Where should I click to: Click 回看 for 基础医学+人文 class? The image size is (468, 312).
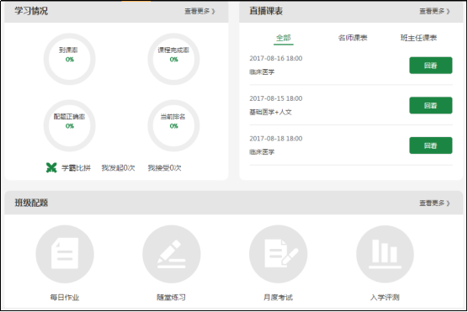click(x=431, y=105)
